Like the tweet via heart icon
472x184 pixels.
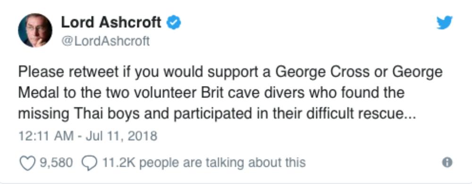[x=27, y=163]
